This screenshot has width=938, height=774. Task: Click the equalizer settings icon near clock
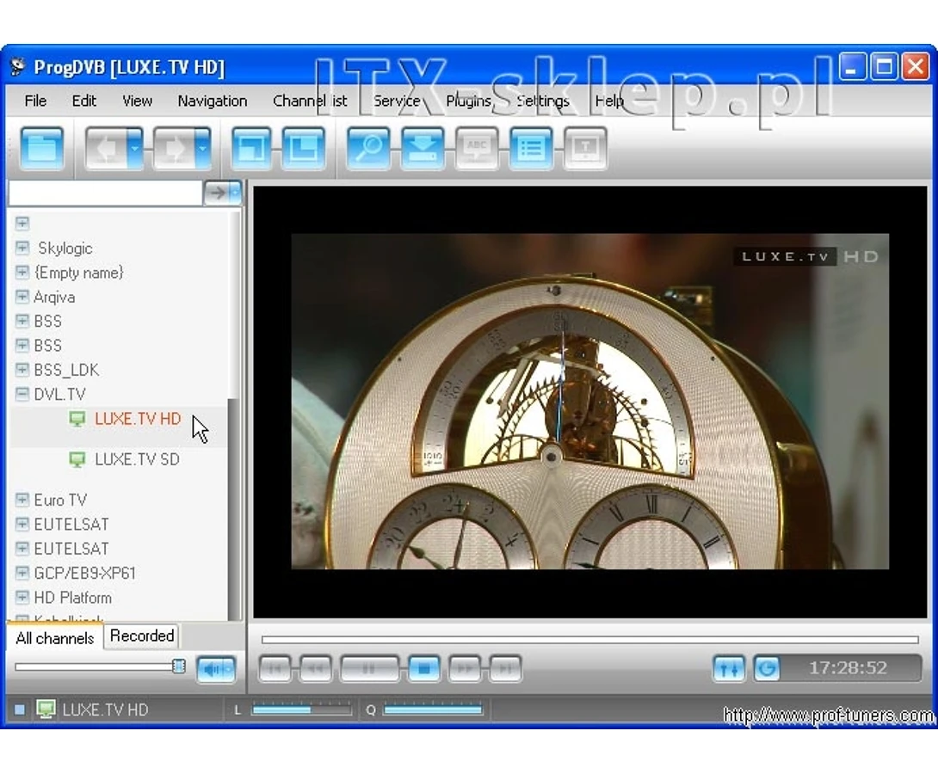click(x=729, y=668)
